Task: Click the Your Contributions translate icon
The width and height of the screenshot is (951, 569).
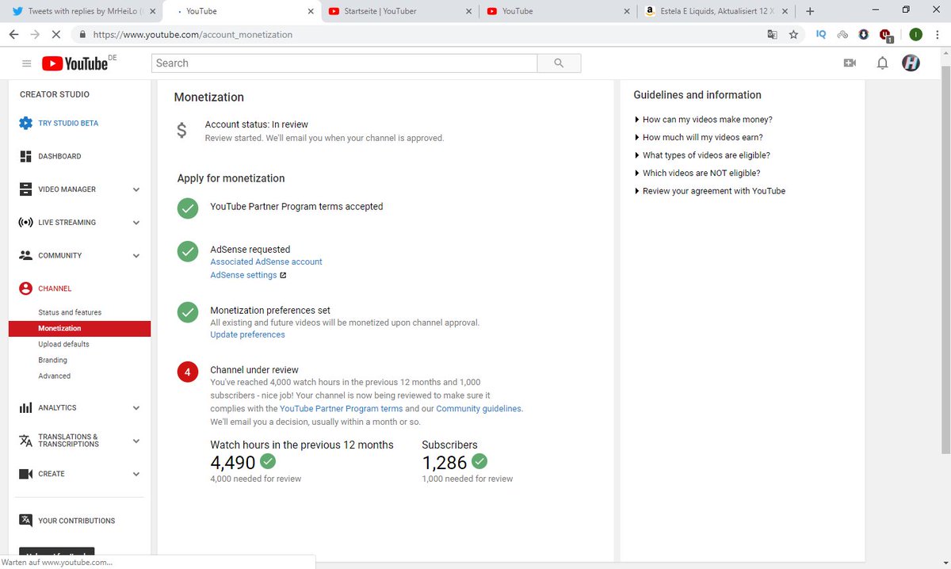Action: 25,521
